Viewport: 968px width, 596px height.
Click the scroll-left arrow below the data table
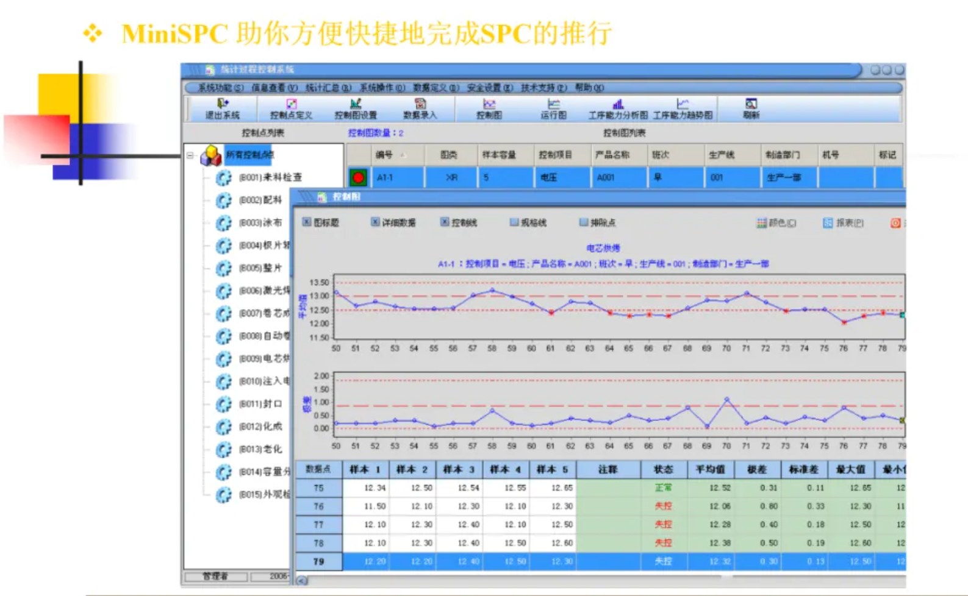click(302, 581)
